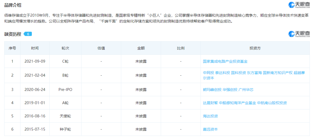The image size is (313, 138).
Task: Select the 种子轮 round cell
Action: [x=65, y=129]
